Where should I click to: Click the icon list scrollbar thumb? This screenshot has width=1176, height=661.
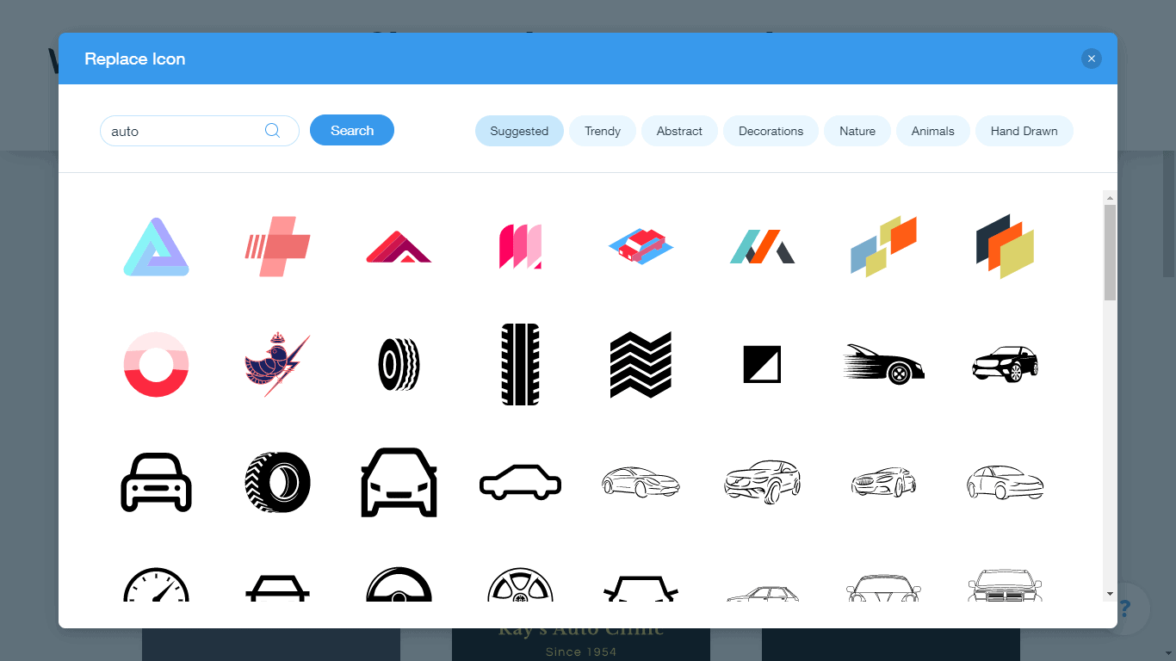[x=1110, y=252]
